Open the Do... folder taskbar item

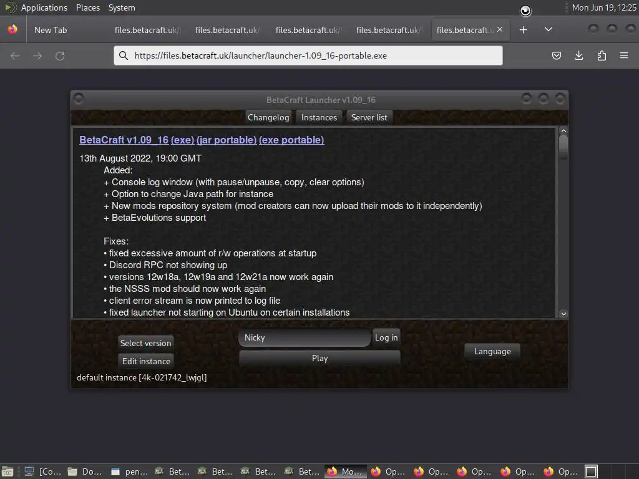[x=85, y=472]
